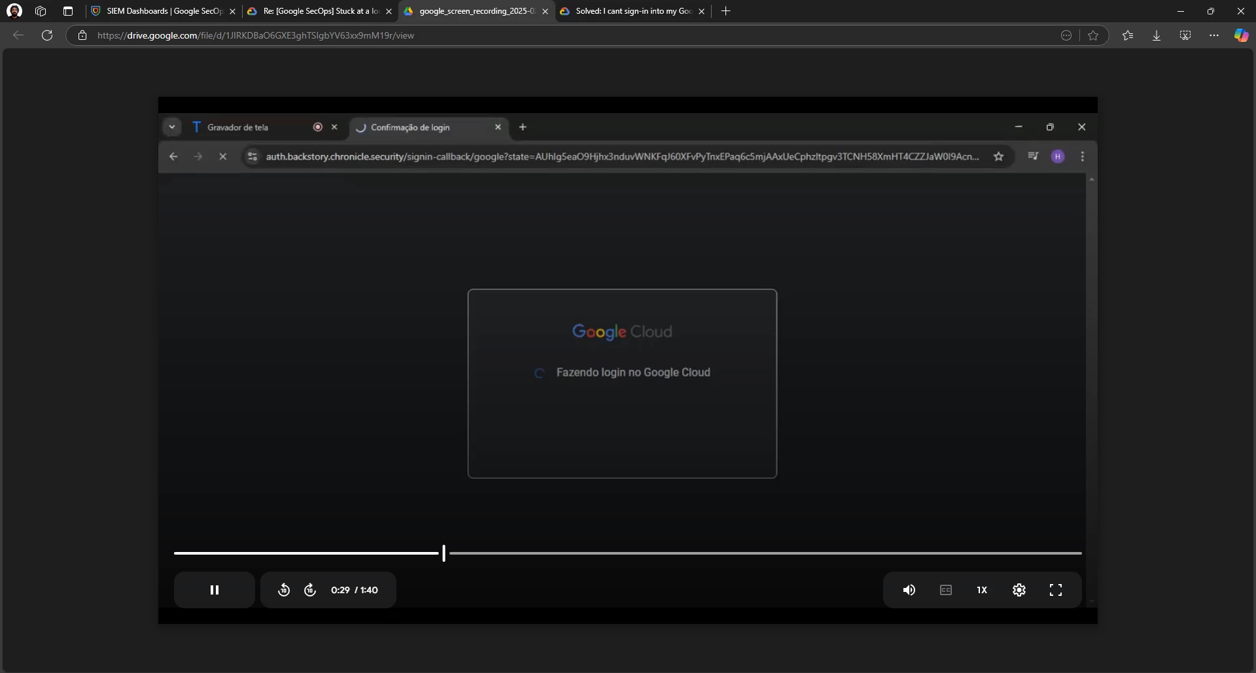The width and height of the screenshot is (1256, 673).
Task: Add this page to Edge favorites
Action: [1093, 35]
